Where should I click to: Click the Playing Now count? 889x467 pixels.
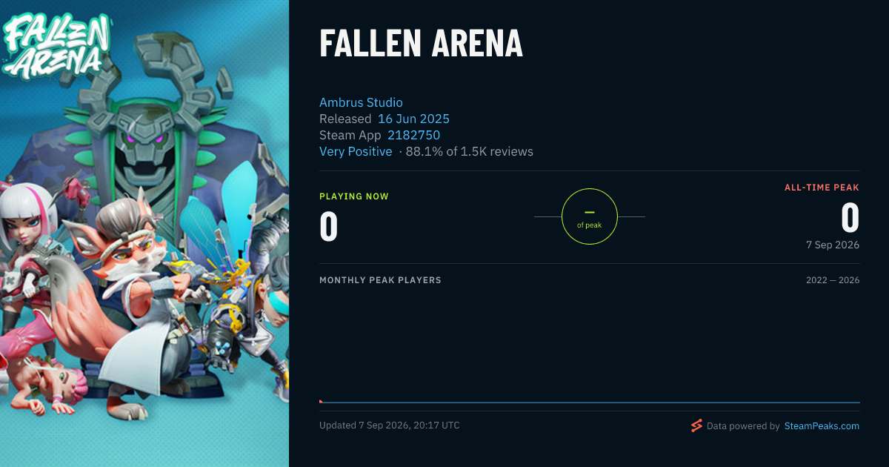[x=329, y=227]
